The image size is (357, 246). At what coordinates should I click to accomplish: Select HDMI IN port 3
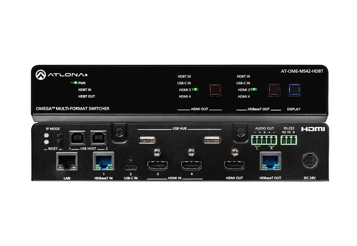click(158, 166)
